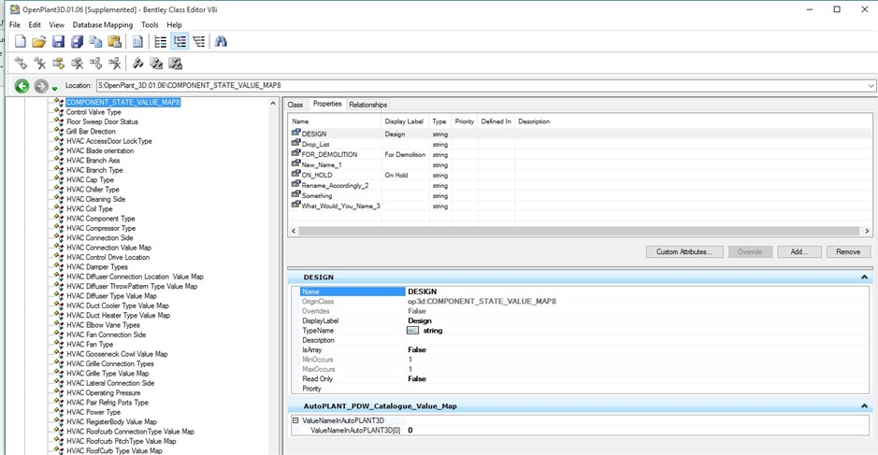Viewport: 878px width, 455px height.
Task: Select HVAC Fan Type in tree
Action: click(90, 344)
